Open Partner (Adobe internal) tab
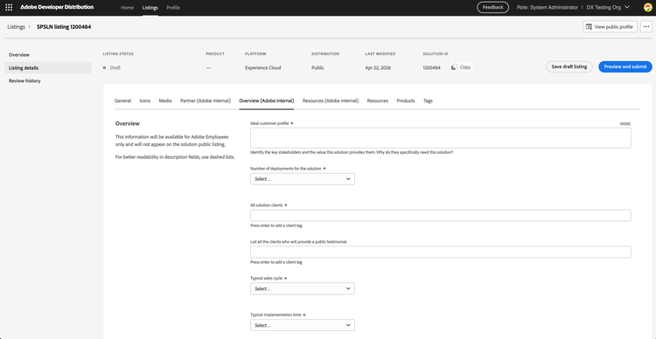Viewport: 656px width, 339px height. [x=206, y=100]
